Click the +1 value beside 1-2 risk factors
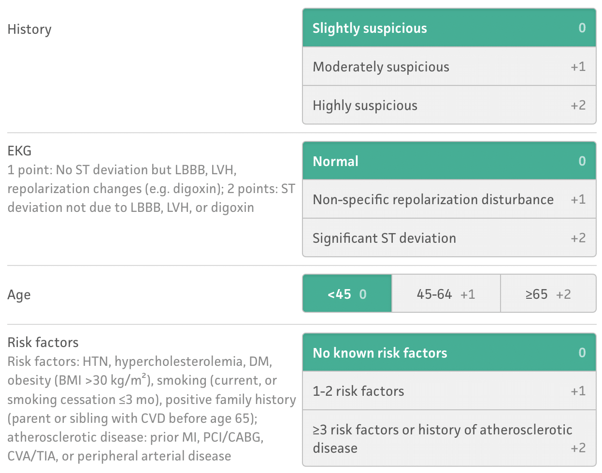Screen dimensions: 602x473 point(578,391)
